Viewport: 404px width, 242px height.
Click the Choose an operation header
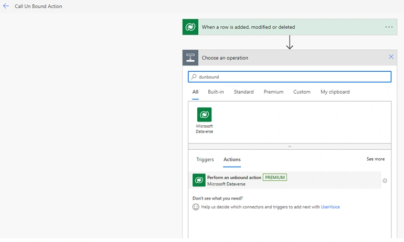pyautogui.click(x=290, y=58)
